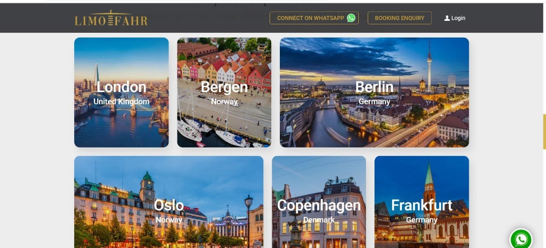Choose the Copenhagen Denmark card
This screenshot has width=546, height=248.
[x=319, y=202]
